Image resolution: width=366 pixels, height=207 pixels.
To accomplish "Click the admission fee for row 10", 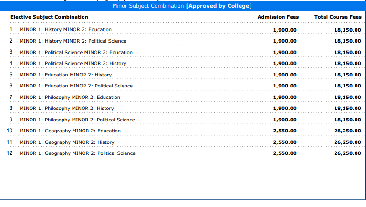I will [x=284, y=131].
